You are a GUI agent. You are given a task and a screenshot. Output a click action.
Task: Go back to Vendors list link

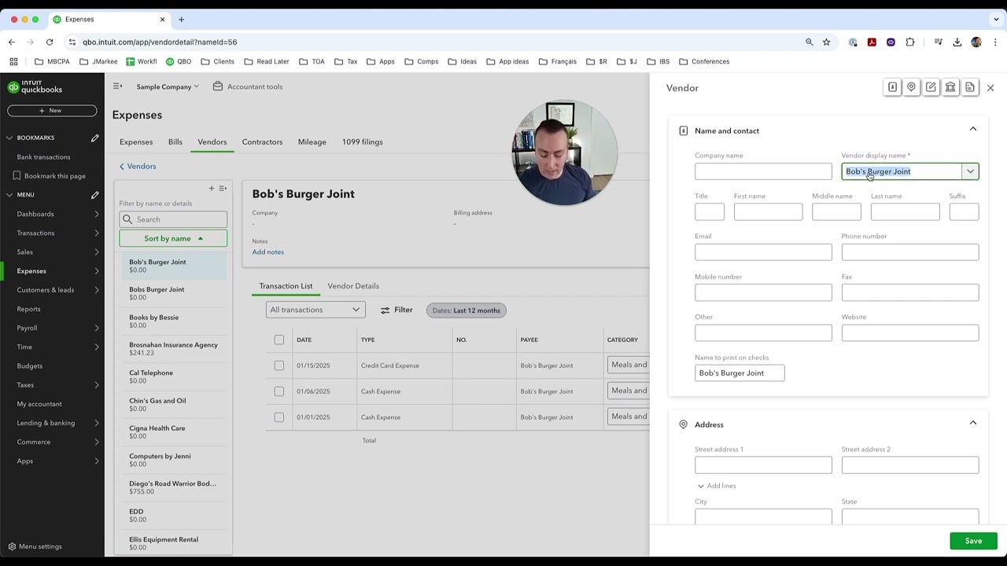click(x=138, y=166)
